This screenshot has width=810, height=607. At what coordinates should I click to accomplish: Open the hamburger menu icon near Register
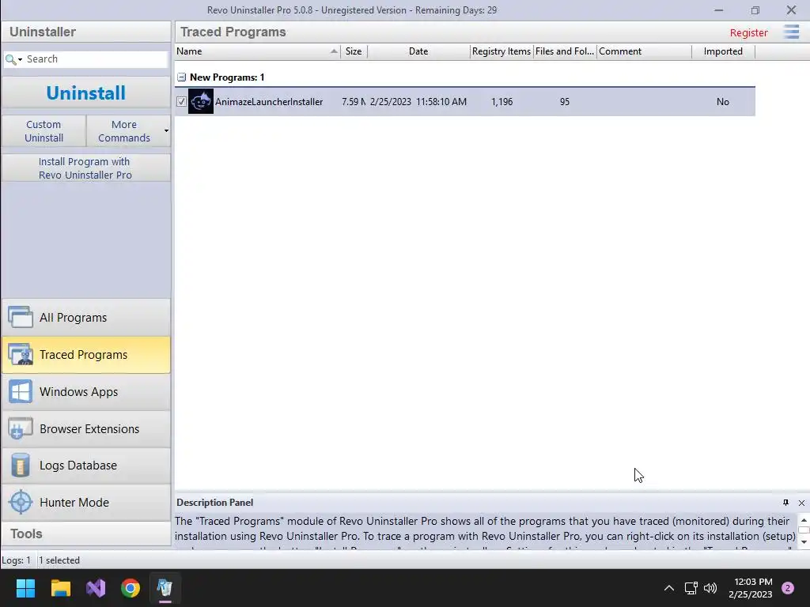(x=791, y=32)
